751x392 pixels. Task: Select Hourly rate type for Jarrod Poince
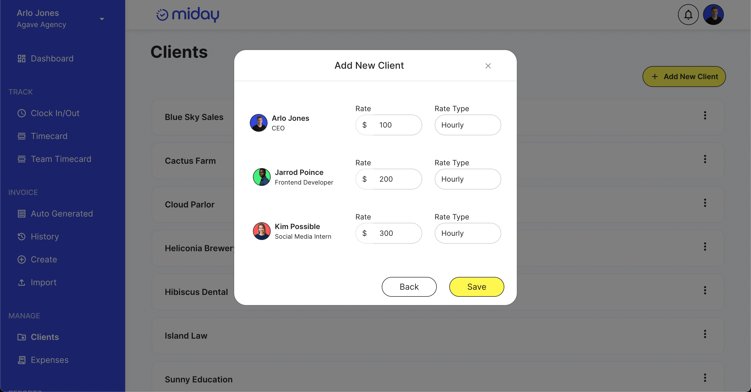pyautogui.click(x=467, y=179)
